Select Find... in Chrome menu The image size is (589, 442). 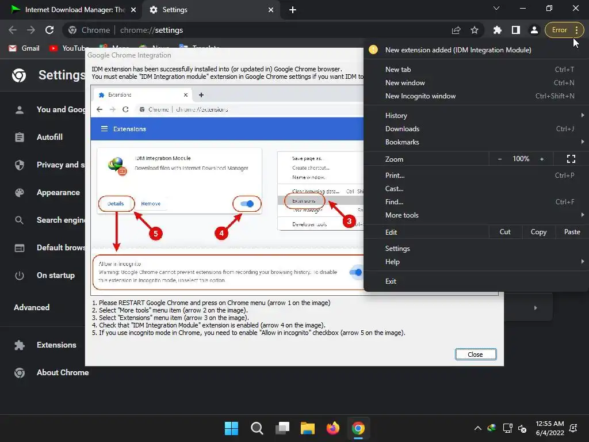pos(476,202)
